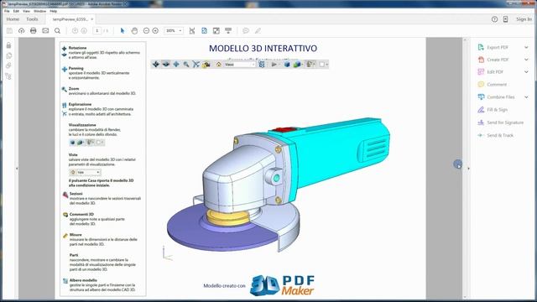Open the page thumbnails panel
The height and width of the screenshot is (302, 537).
8,55
